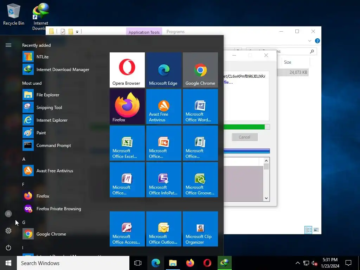
Task: Open the muted volume tray icon
Action: pos(314,263)
